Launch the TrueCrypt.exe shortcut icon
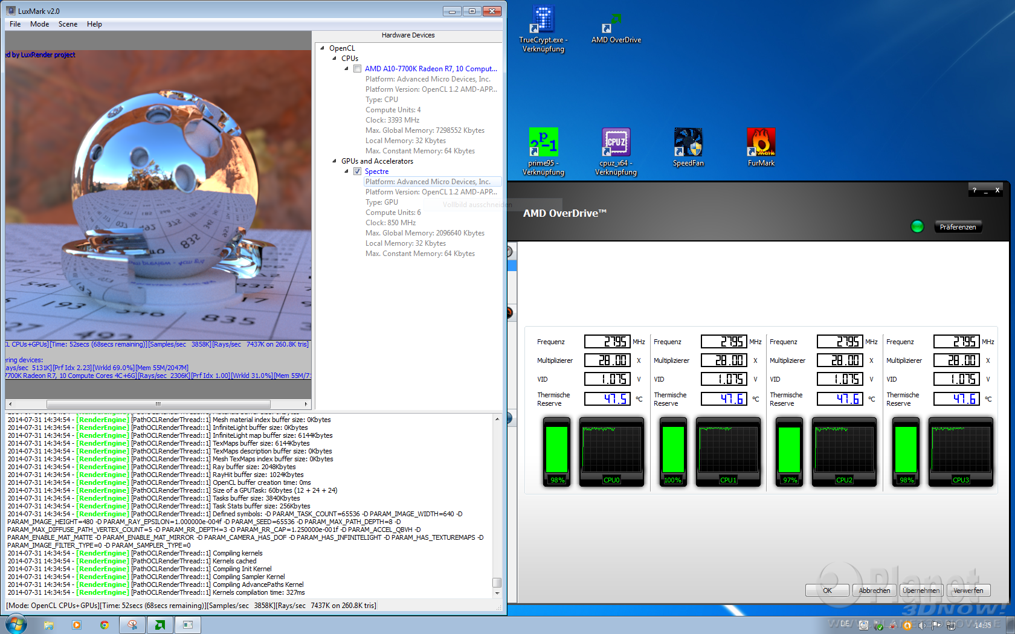 (543, 28)
